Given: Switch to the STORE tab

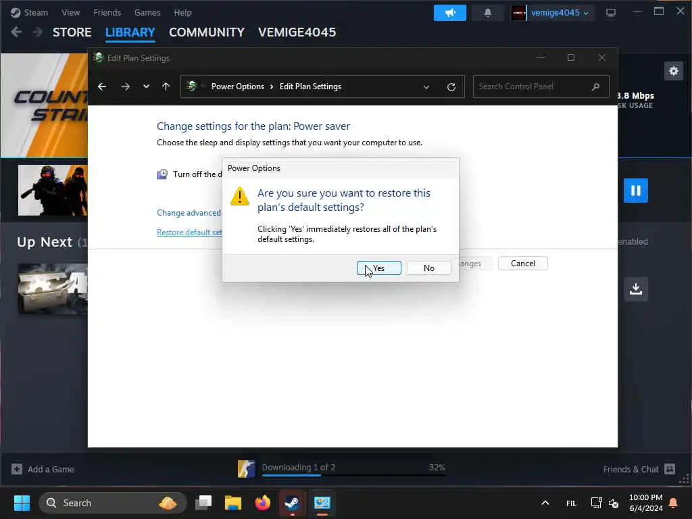Looking at the screenshot, I should pos(72,32).
